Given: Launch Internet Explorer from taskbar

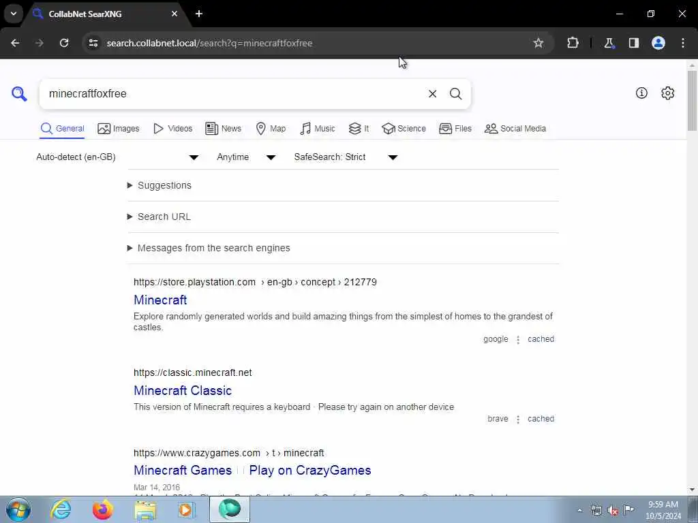Looking at the screenshot, I should point(61,509).
